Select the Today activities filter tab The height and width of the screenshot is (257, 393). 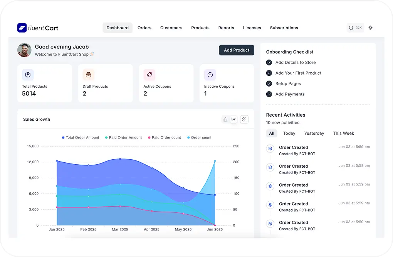click(x=289, y=133)
